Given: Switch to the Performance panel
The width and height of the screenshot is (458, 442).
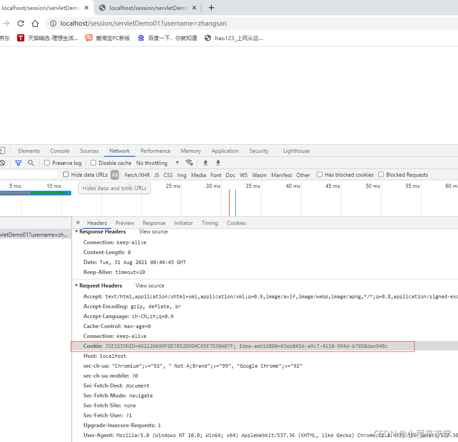Looking at the screenshot, I should pos(156,150).
